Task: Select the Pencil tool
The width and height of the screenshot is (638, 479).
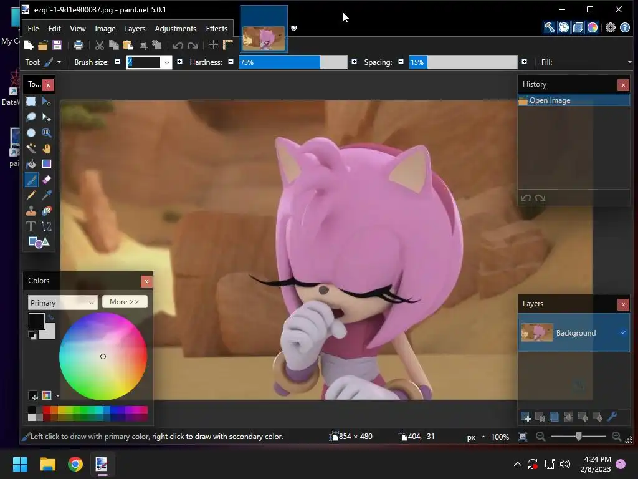Action: [31, 195]
